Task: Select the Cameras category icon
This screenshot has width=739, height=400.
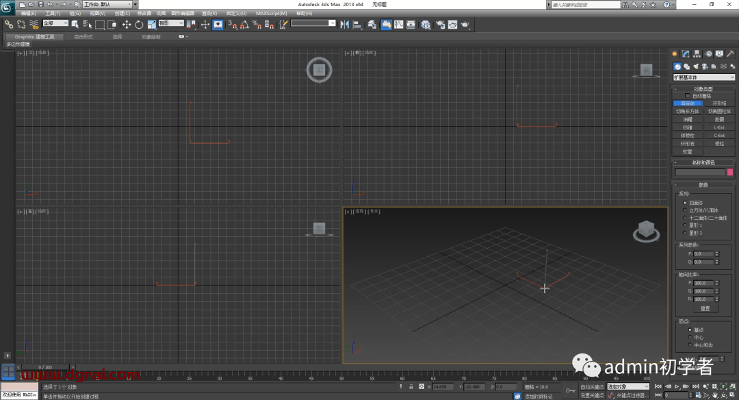Action: pos(705,66)
